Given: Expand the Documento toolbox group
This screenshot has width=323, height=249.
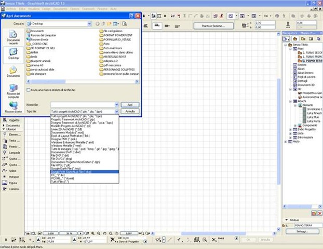Looking at the screenshot, I should [x=4, y=126].
